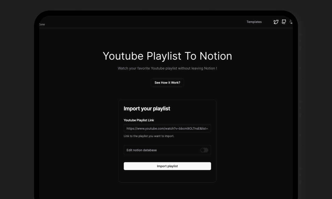The height and width of the screenshot is (199, 332).
Task: Click the 'Watch your favorite Youtube playlist' subtitle
Action: [167, 68]
